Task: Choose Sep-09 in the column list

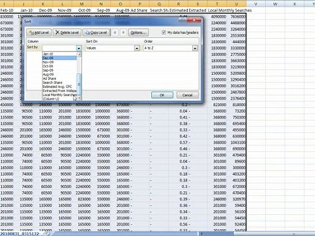Action: pyautogui.click(x=59, y=70)
